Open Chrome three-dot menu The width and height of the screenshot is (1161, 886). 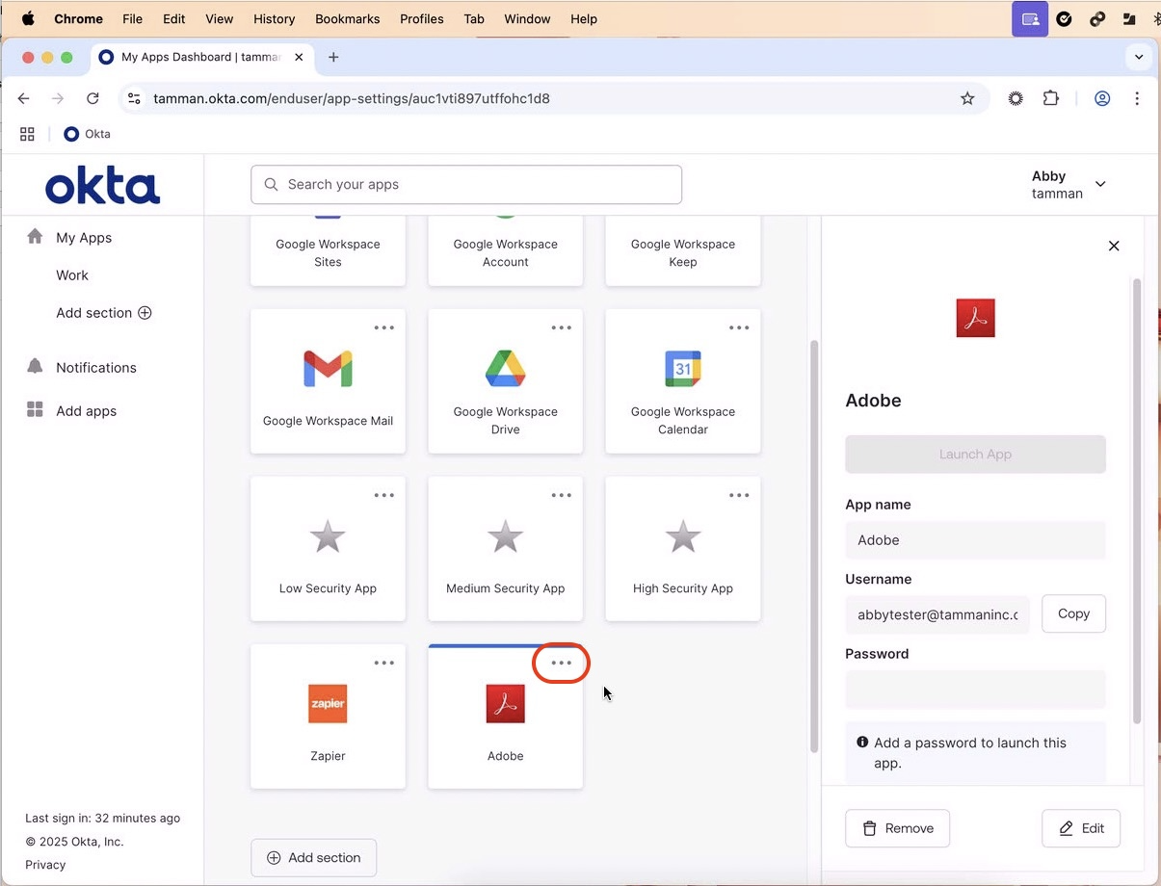pyautogui.click(x=1137, y=98)
